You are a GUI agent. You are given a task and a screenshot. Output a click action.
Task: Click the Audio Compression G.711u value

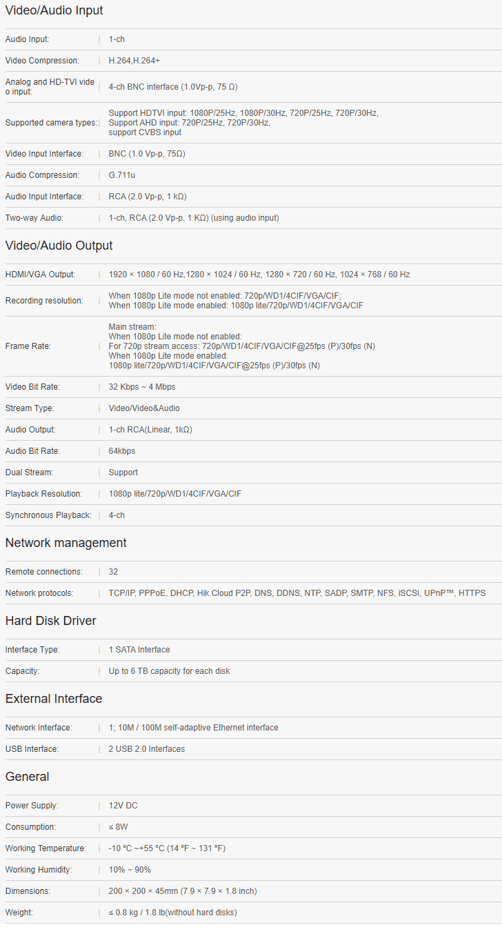point(122,175)
